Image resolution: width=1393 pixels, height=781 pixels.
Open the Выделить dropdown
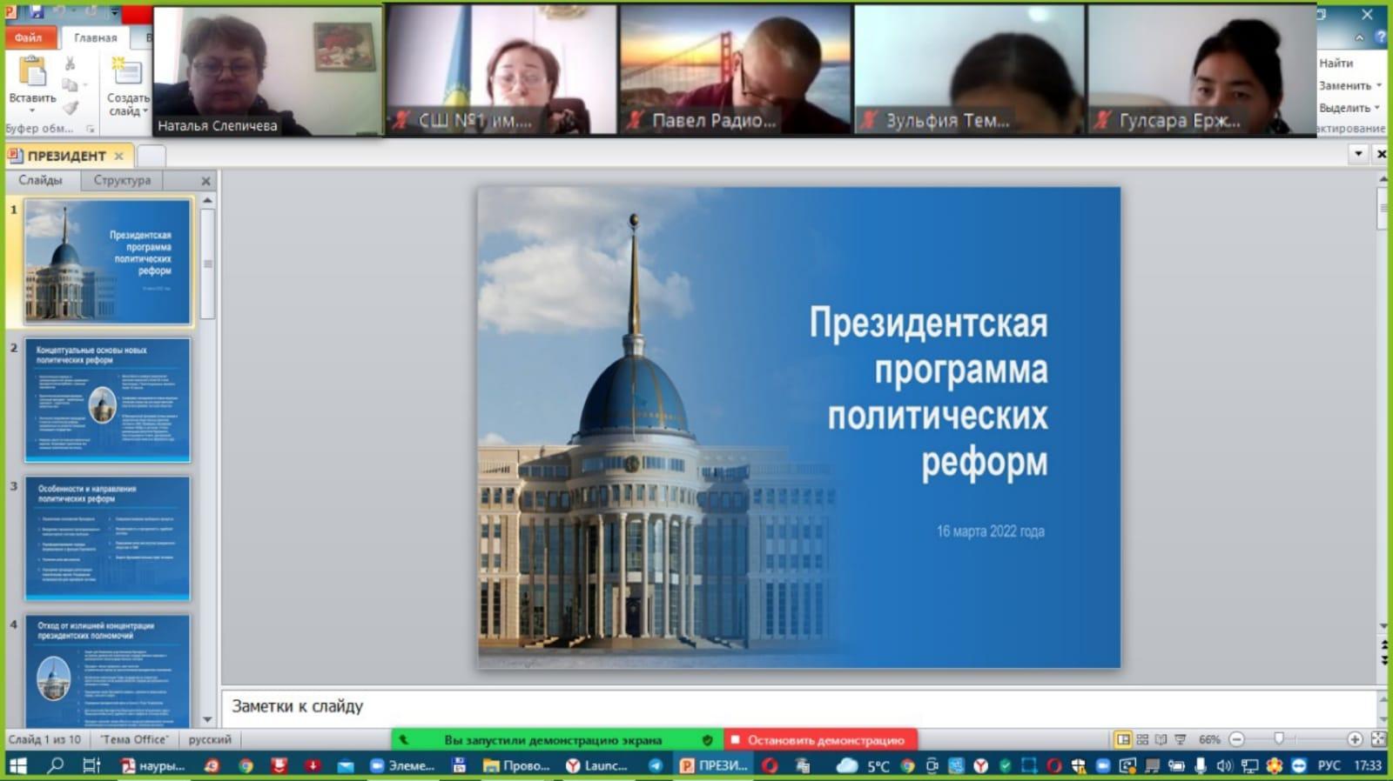click(1349, 108)
